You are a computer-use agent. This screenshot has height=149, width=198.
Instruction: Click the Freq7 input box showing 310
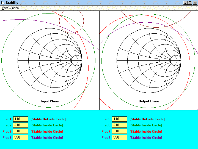[119, 132]
